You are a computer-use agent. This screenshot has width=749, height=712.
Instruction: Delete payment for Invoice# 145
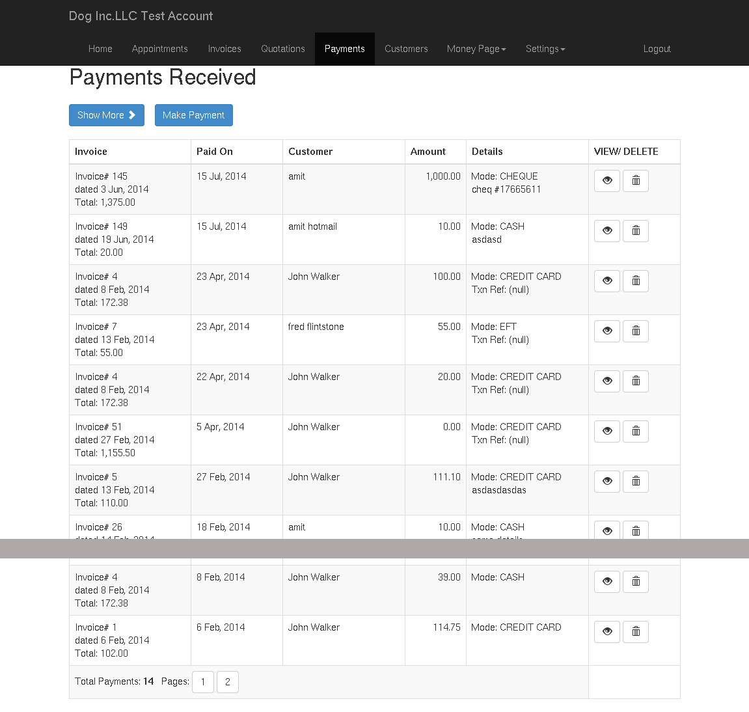636,181
